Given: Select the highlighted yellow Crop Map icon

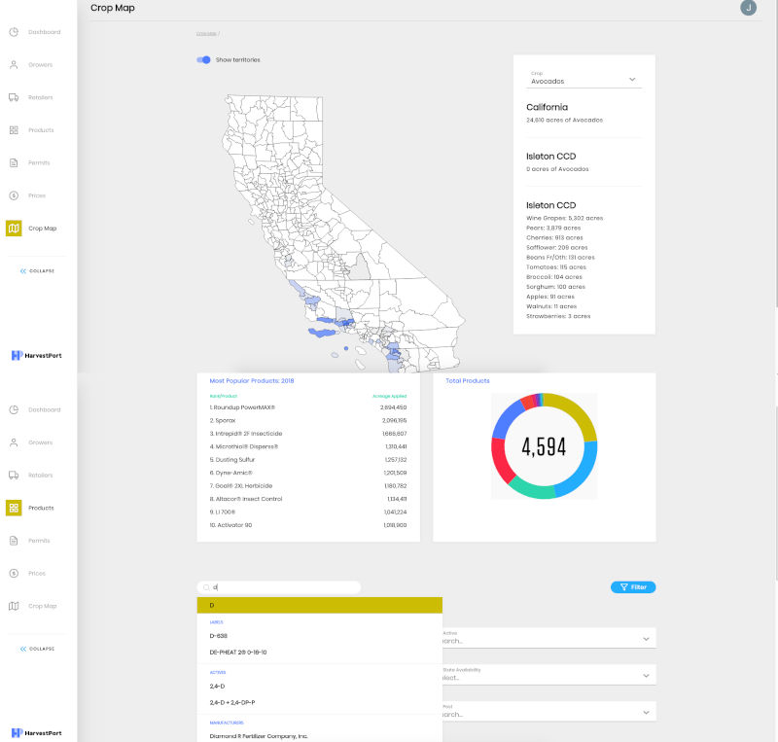Looking at the screenshot, I should tap(14, 229).
